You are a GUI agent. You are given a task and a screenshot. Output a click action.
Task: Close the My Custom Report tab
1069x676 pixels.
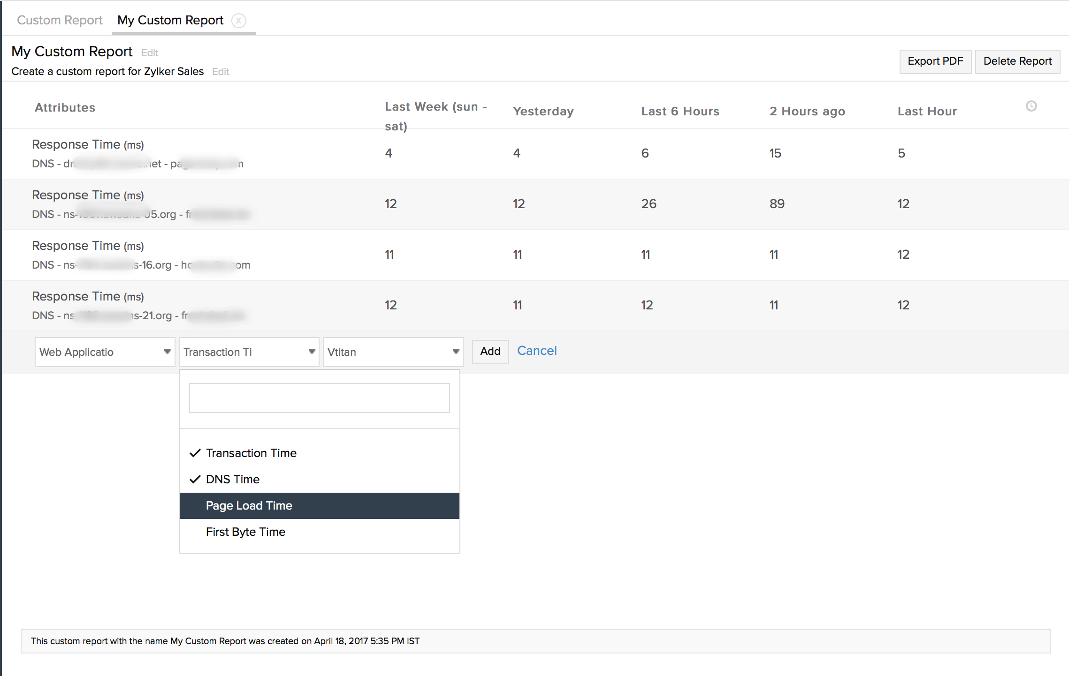pyautogui.click(x=239, y=21)
